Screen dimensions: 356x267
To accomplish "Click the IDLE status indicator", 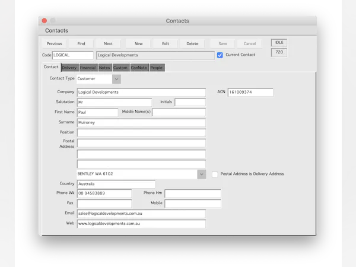I will click(x=279, y=43).
